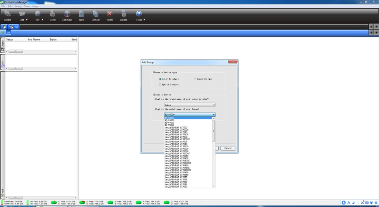This screenshot has width=379, height=207.
Task: Click the Output queue scroll-right arrow
Action: click(75, 51)
